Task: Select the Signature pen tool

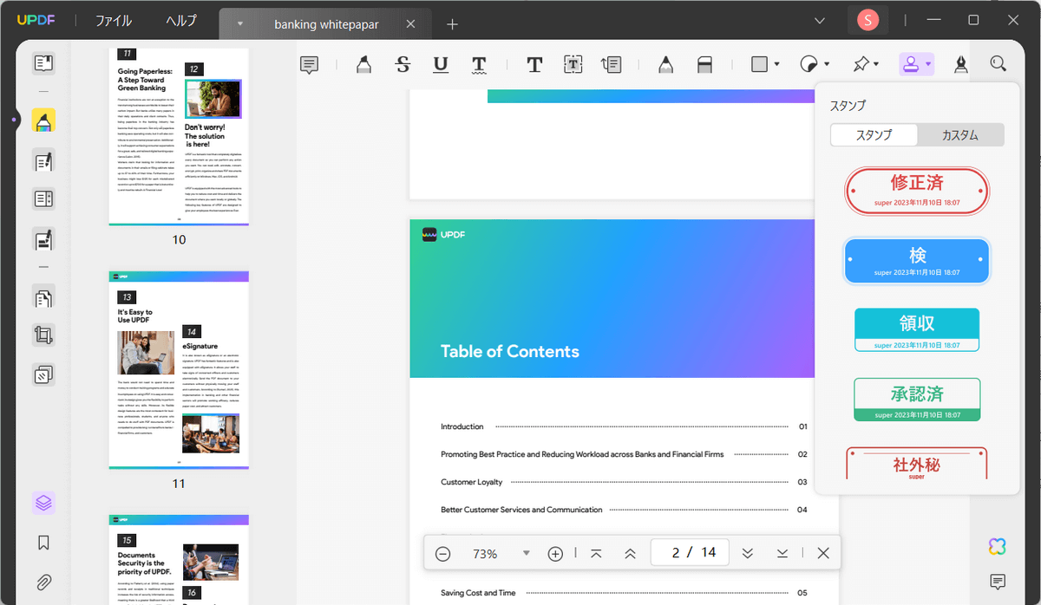Action: tap(961, 64)
